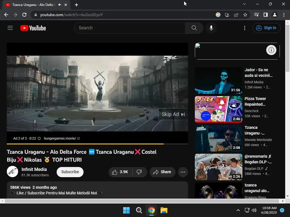The image size is (290, 217).
Task: Dislike the video with thumbs down
Action: pos(139,172)
